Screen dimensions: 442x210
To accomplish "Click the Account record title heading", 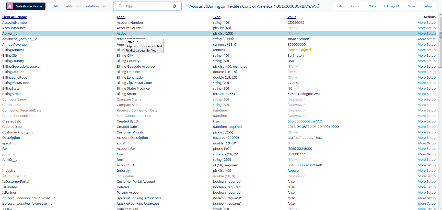I will point(254,6).
